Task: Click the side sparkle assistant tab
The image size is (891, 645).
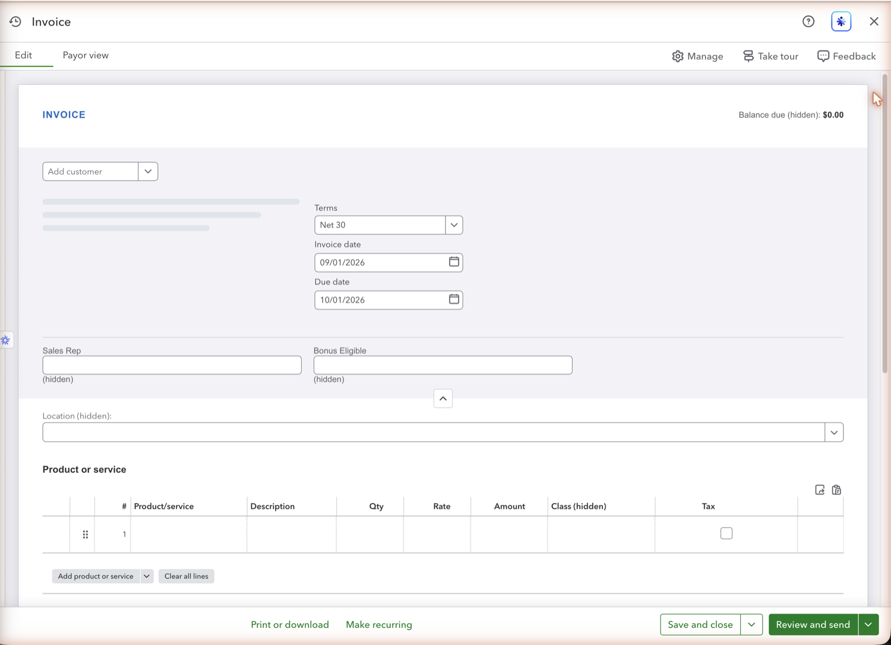Action: click(x=6, y=340)
